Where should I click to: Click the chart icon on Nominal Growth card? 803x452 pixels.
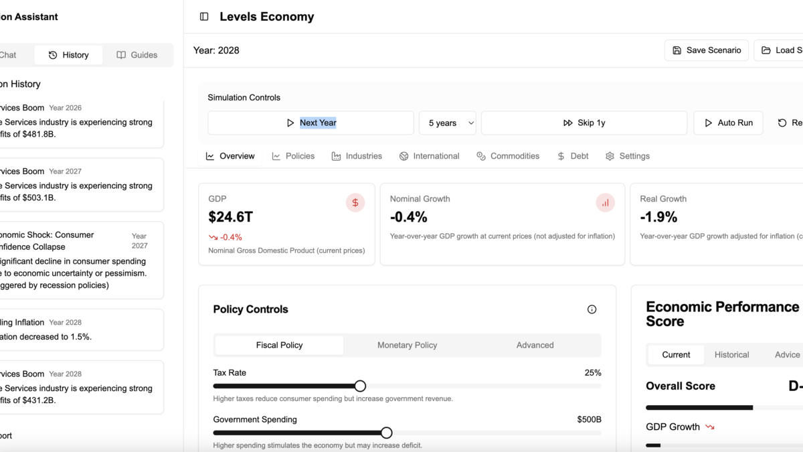[606, 202]
